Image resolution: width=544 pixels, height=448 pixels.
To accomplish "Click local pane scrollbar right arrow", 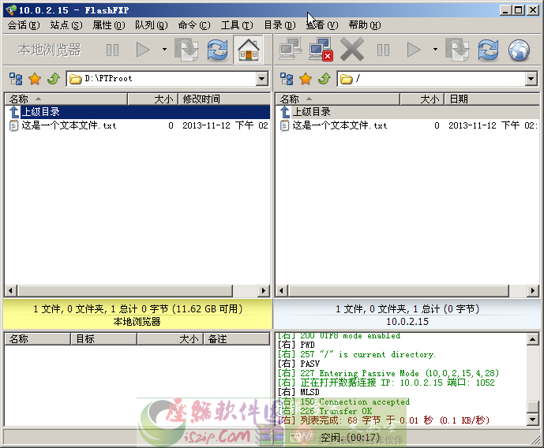I will [x=264, y=291].
